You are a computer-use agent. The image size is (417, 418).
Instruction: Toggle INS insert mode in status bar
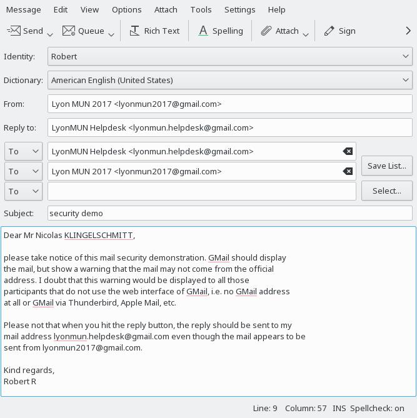(339, 409)
